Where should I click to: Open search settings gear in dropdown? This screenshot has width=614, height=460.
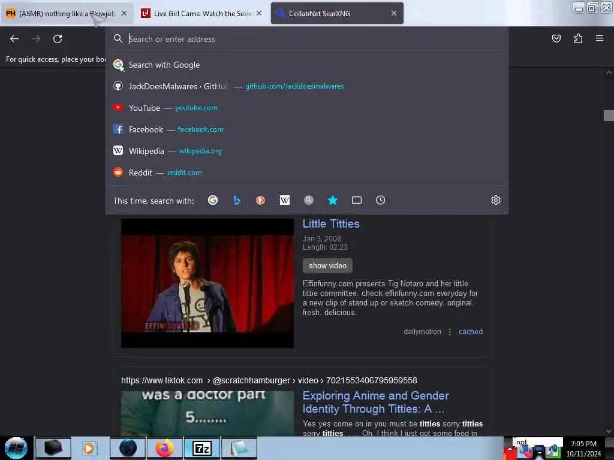[x=496, y=200]
